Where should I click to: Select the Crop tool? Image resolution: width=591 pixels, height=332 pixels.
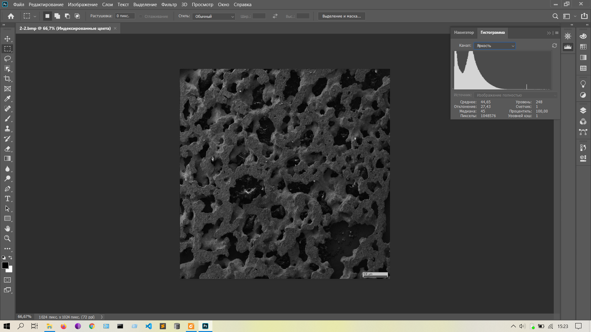(7, 79)
